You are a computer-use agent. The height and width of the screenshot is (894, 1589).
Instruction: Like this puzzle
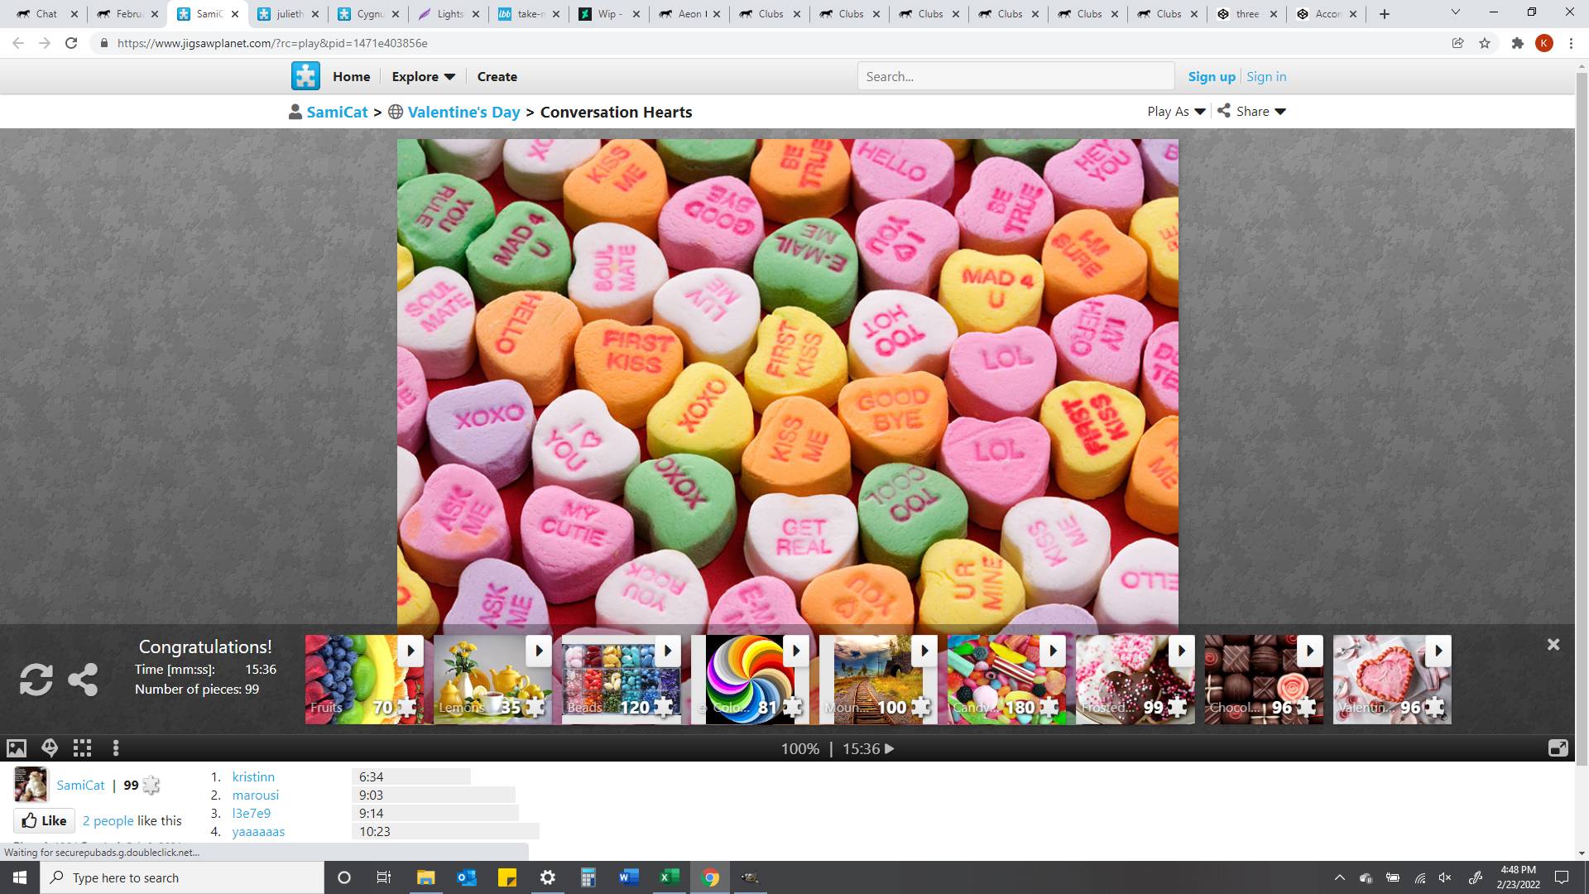pos(45,820)
